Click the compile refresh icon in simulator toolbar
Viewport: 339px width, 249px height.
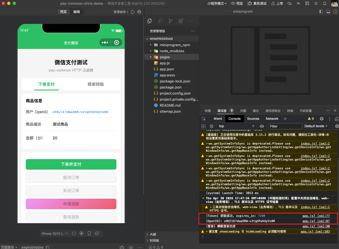pos(133,12)
